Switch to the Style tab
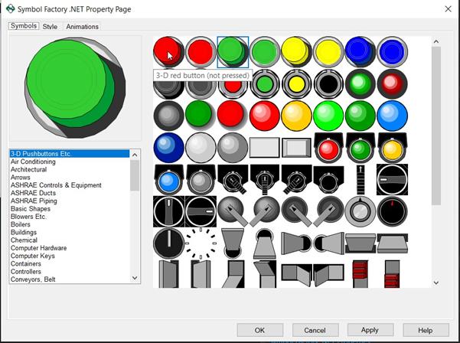This screenshot has height=343, width=460. (x=50, y=27)
